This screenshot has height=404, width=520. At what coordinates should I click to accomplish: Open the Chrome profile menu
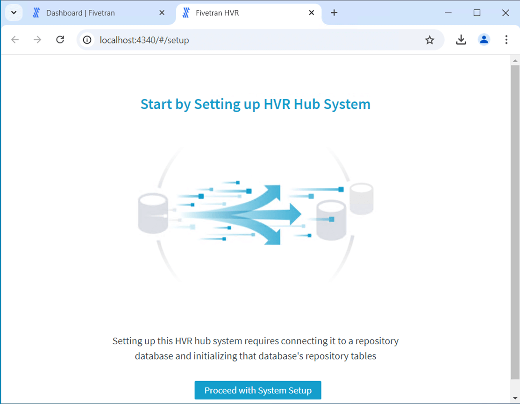point(484,40)
